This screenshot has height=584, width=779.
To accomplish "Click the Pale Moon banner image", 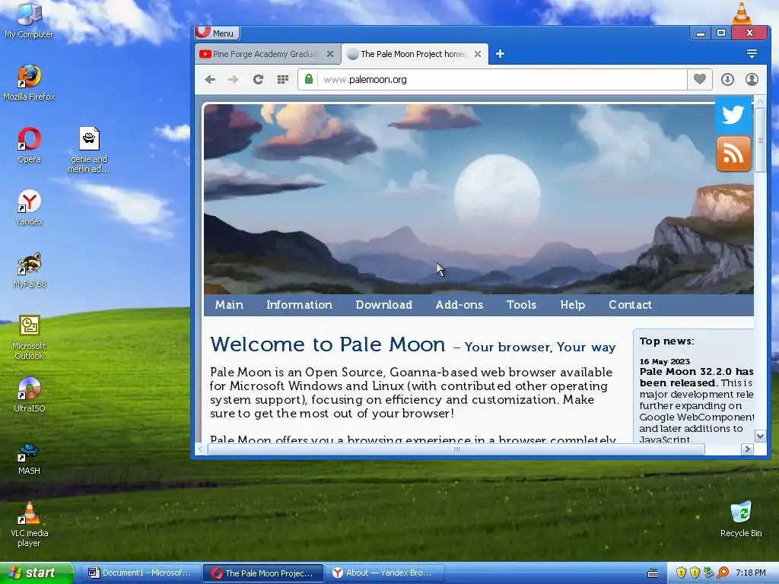I will (x=479, y=198).
